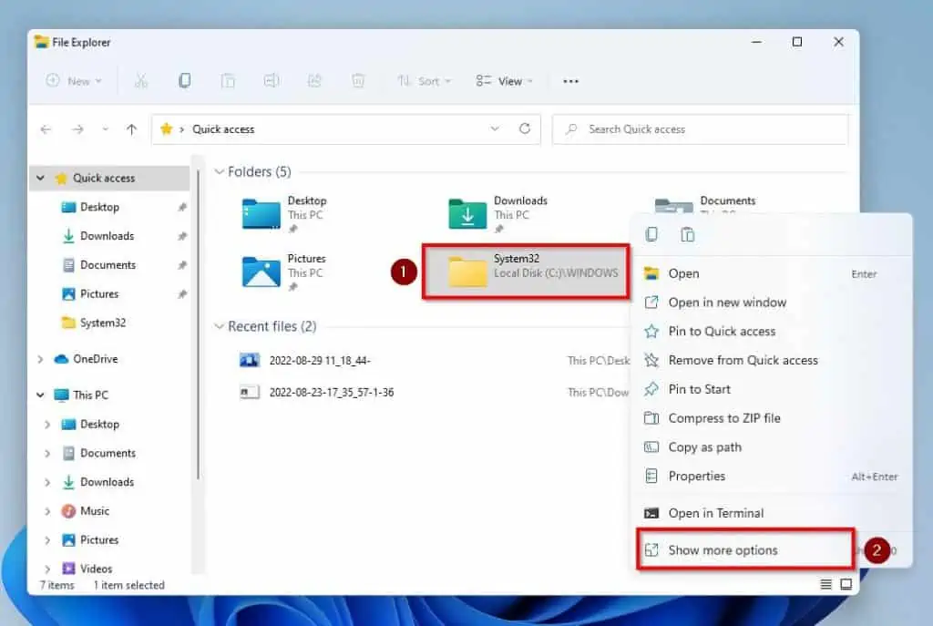Switch to the details view icon in the status bar
933x626 pixels.
826,584
